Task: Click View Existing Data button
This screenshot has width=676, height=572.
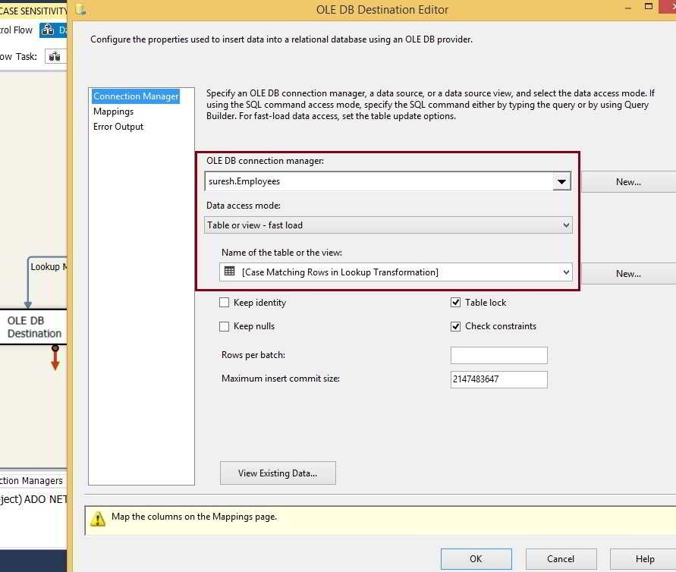Action: (278, 473)
